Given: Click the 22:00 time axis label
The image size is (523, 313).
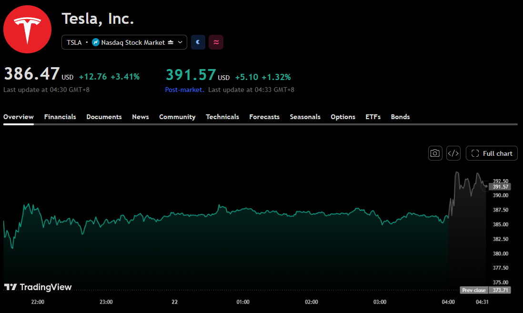Looking at the screenshot, I should 38,302.
